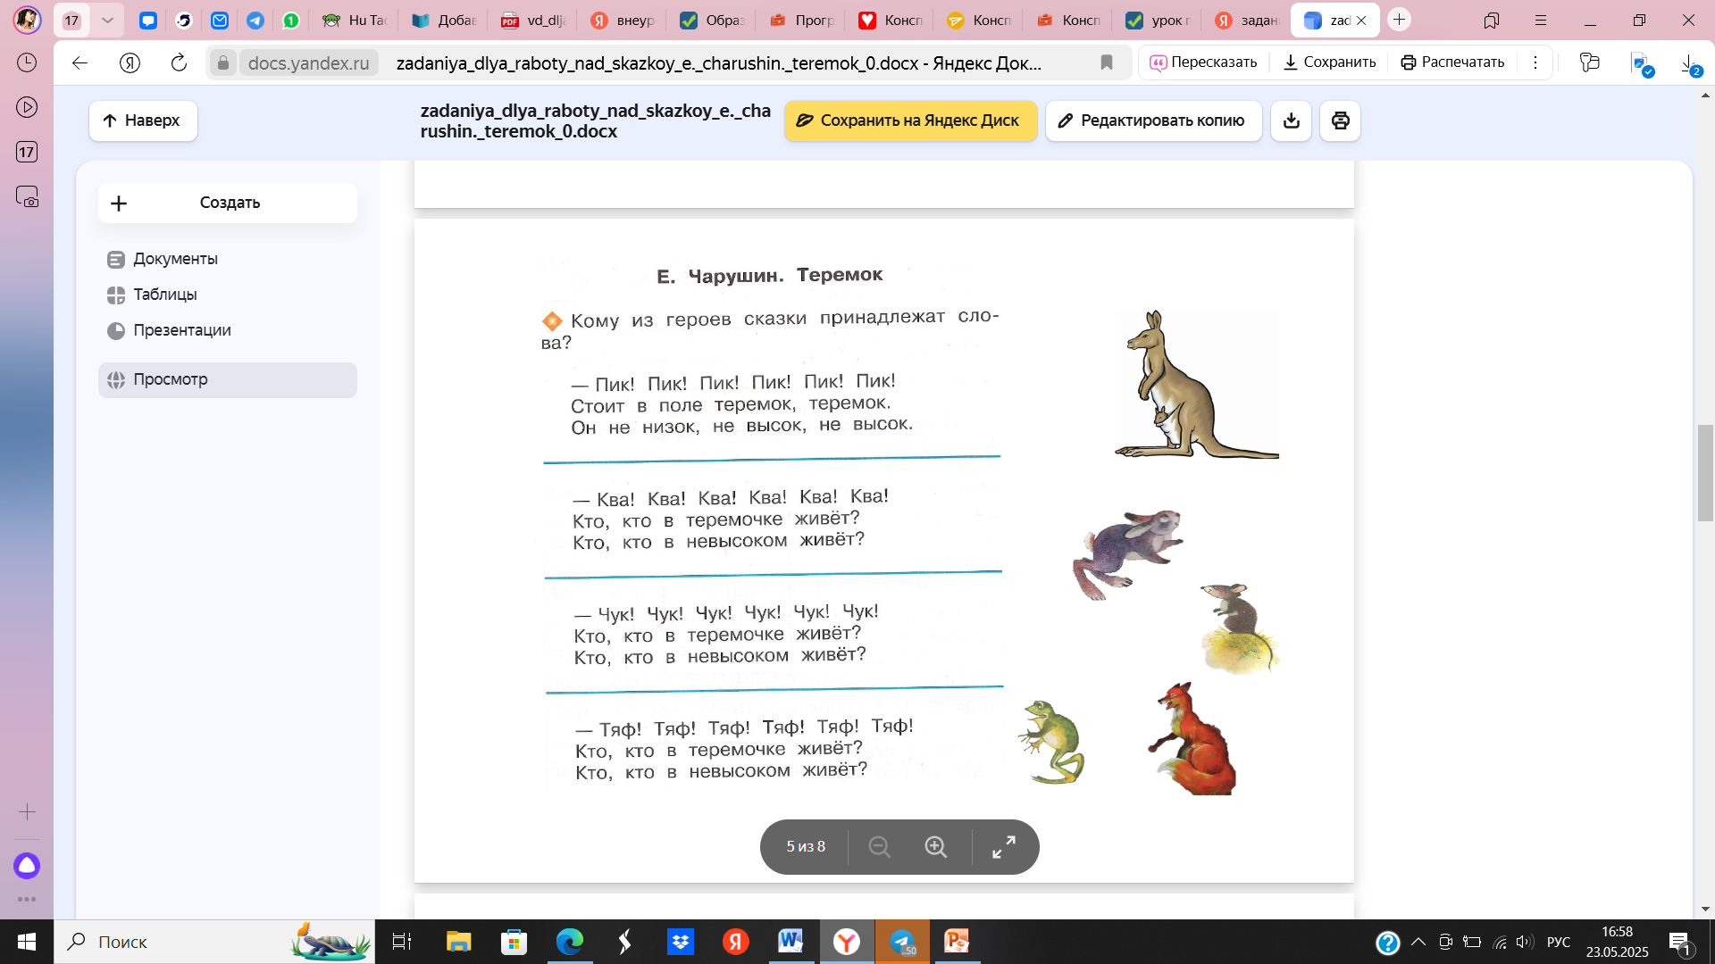The image size is (1715, 964).
Task: Click Редактировать копию button
Action: pyautogui.click(x=1153, y=120)
